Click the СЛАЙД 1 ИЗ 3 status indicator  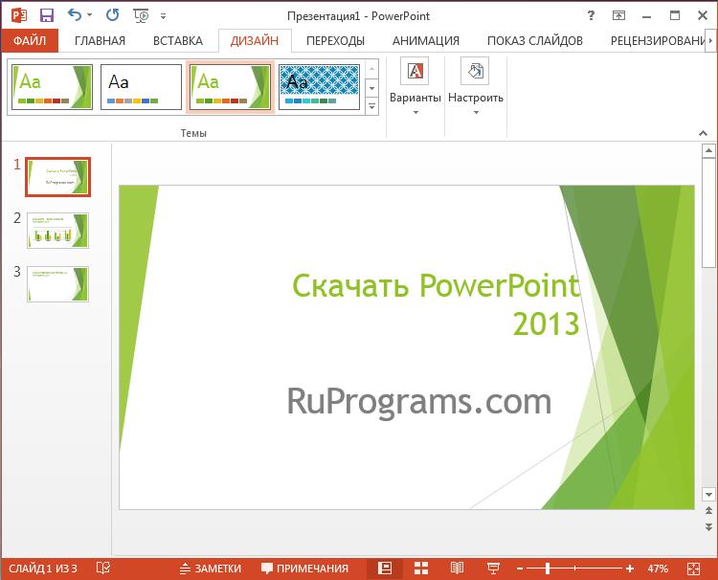pos(43,569)
